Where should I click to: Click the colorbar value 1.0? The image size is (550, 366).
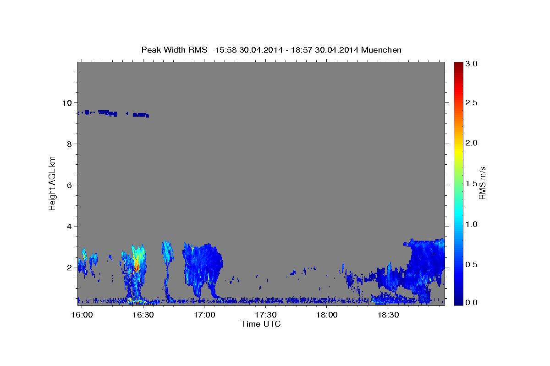click(x=472, y=224)
